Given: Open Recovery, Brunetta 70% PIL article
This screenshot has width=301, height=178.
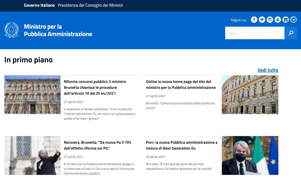Looking at the screenshot, I should pos(98,145).
